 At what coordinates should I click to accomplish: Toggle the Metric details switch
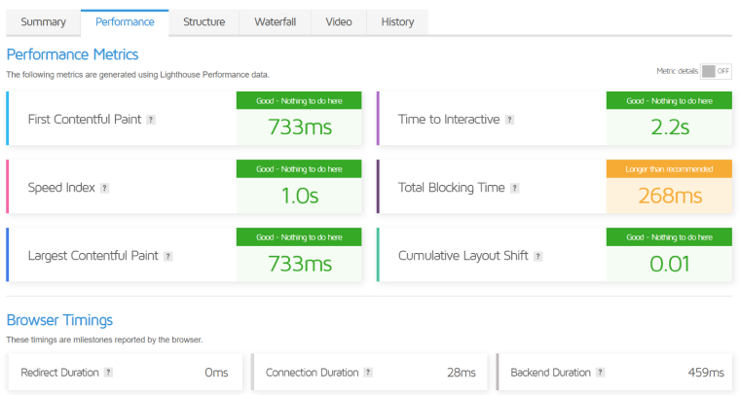pyautogui.click(x=716, y=71)
